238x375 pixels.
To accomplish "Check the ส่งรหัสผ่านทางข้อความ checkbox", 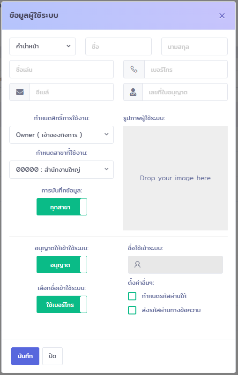I will click(x=132, y=310).
